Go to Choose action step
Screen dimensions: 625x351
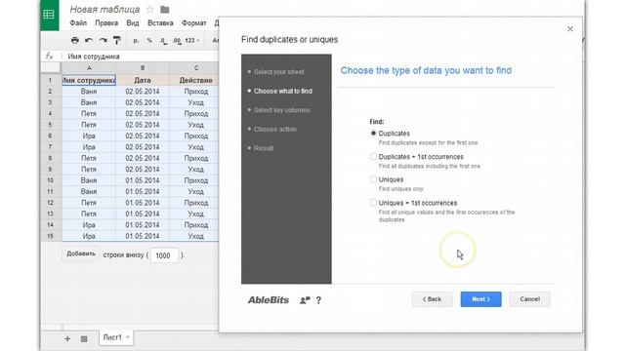[274, 130]
